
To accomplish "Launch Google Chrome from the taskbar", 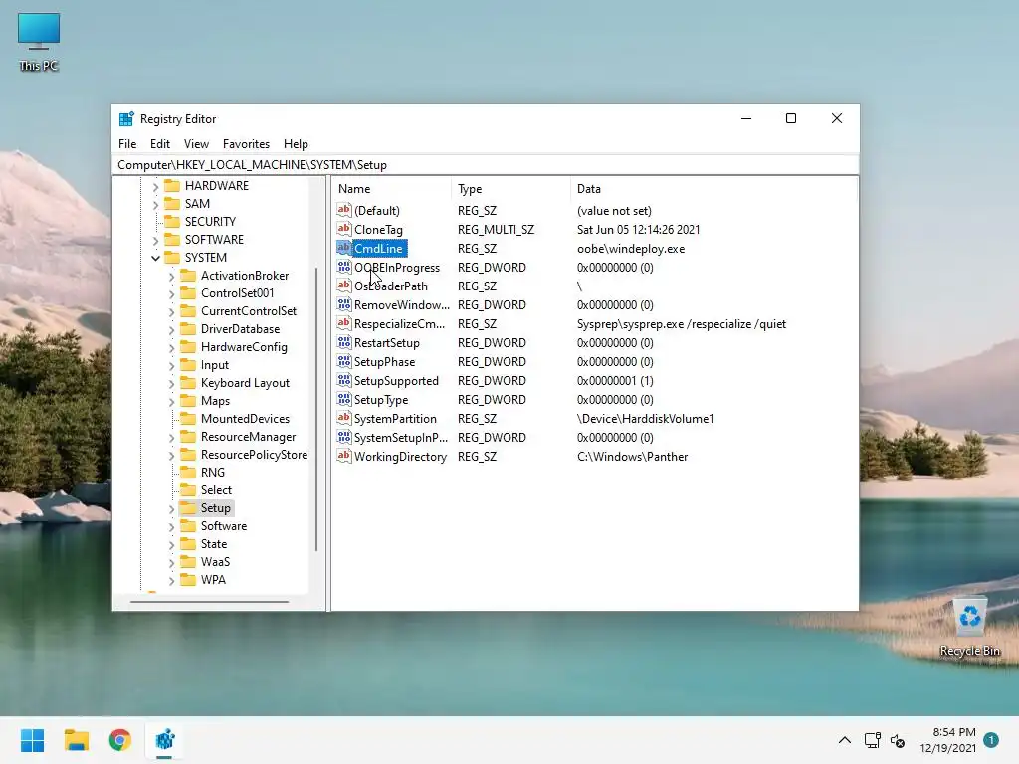I will pos(120,740).
